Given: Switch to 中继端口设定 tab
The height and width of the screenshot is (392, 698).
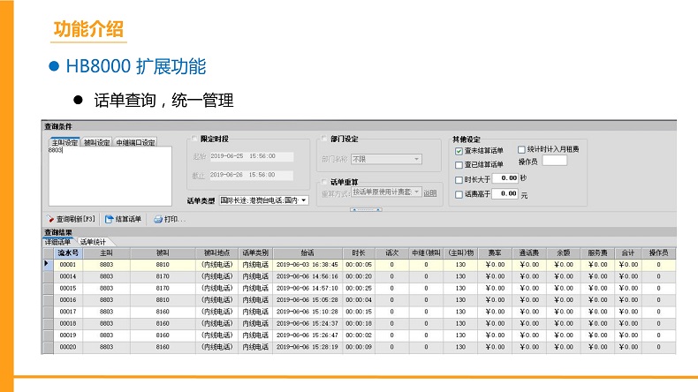Looking at the screenshot, I should point(135,142).
